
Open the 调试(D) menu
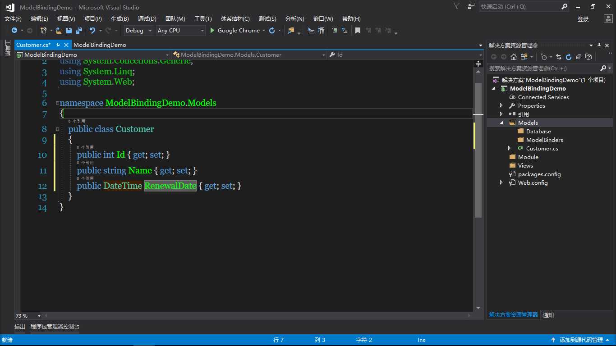147,19
